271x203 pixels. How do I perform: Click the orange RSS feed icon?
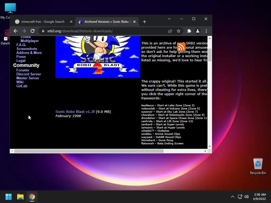click(181, 47)
